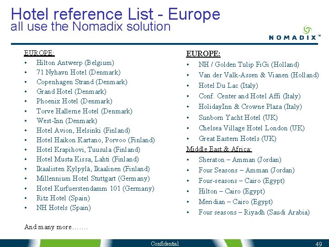Click right column 'EUROPE:' heading

[x=203, y=54]
